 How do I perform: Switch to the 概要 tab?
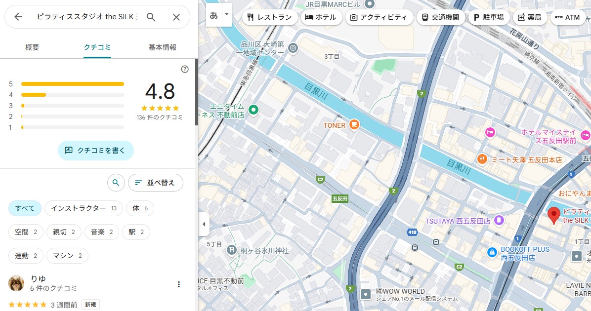pyautogui.click(x=32, y=47)
